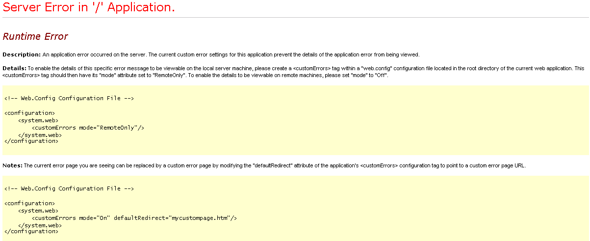Click the sentence mentioning the "defaultRedirect" attribute
The height and width of the screenshot is (241, 590).
coord(275,166)
